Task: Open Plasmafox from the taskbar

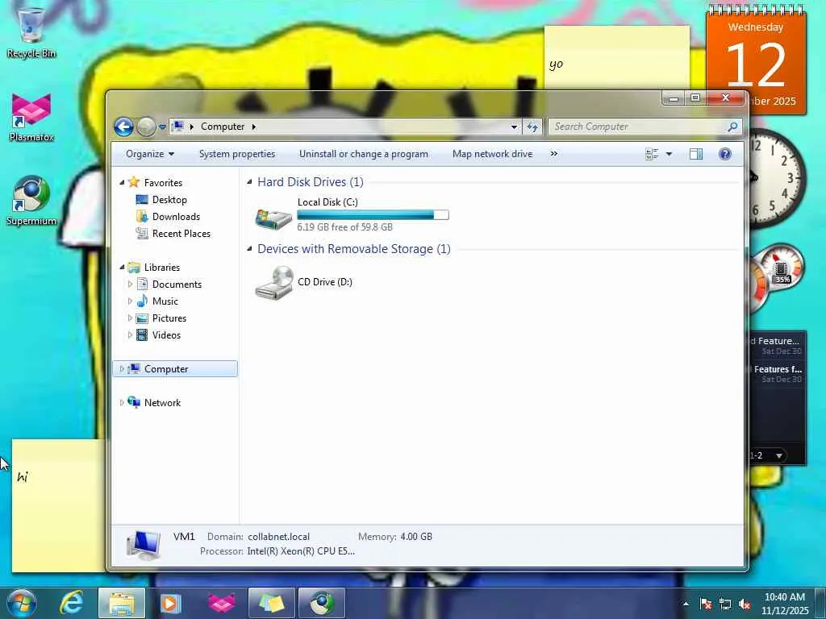Action: [x=221, y=603]
